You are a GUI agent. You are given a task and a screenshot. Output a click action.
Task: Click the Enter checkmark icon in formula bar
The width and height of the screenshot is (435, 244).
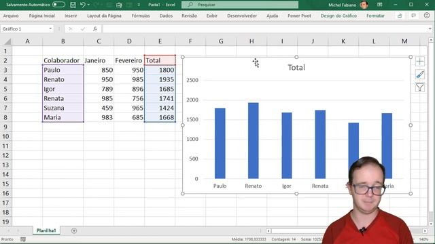click(x=83, y=28)
